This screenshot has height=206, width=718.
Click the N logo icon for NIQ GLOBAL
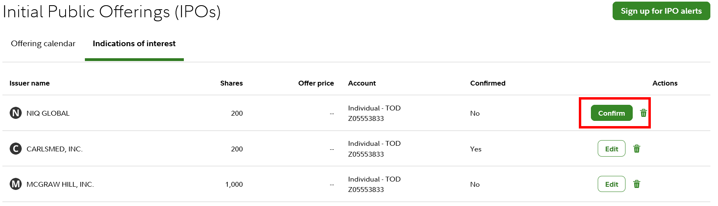pos(16,113)
